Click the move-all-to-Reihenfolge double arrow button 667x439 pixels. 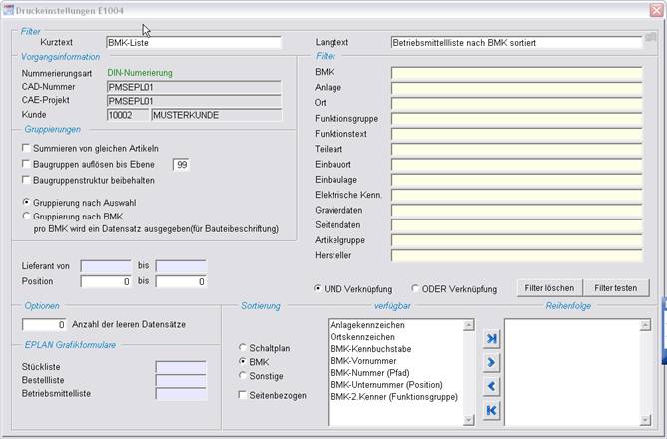click(x=489, y=340)
